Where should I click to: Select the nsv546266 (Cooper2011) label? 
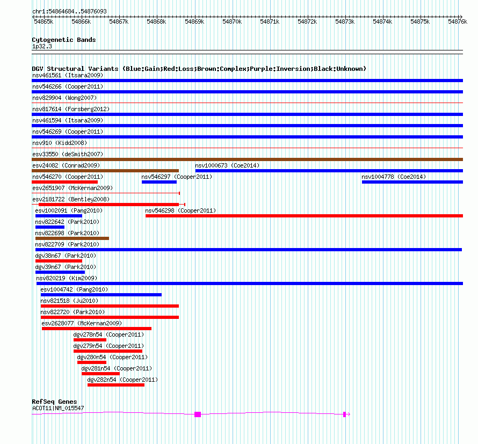pyautogui.click(x=68, y=86)
